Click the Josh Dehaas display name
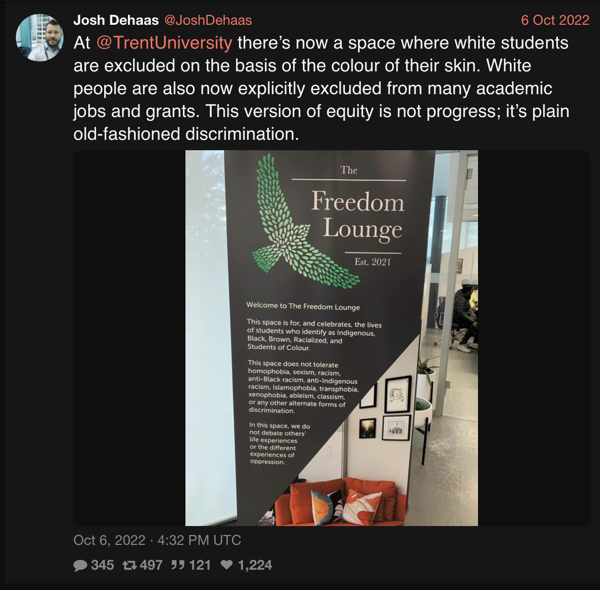600x590 pixels. (116, 20)
